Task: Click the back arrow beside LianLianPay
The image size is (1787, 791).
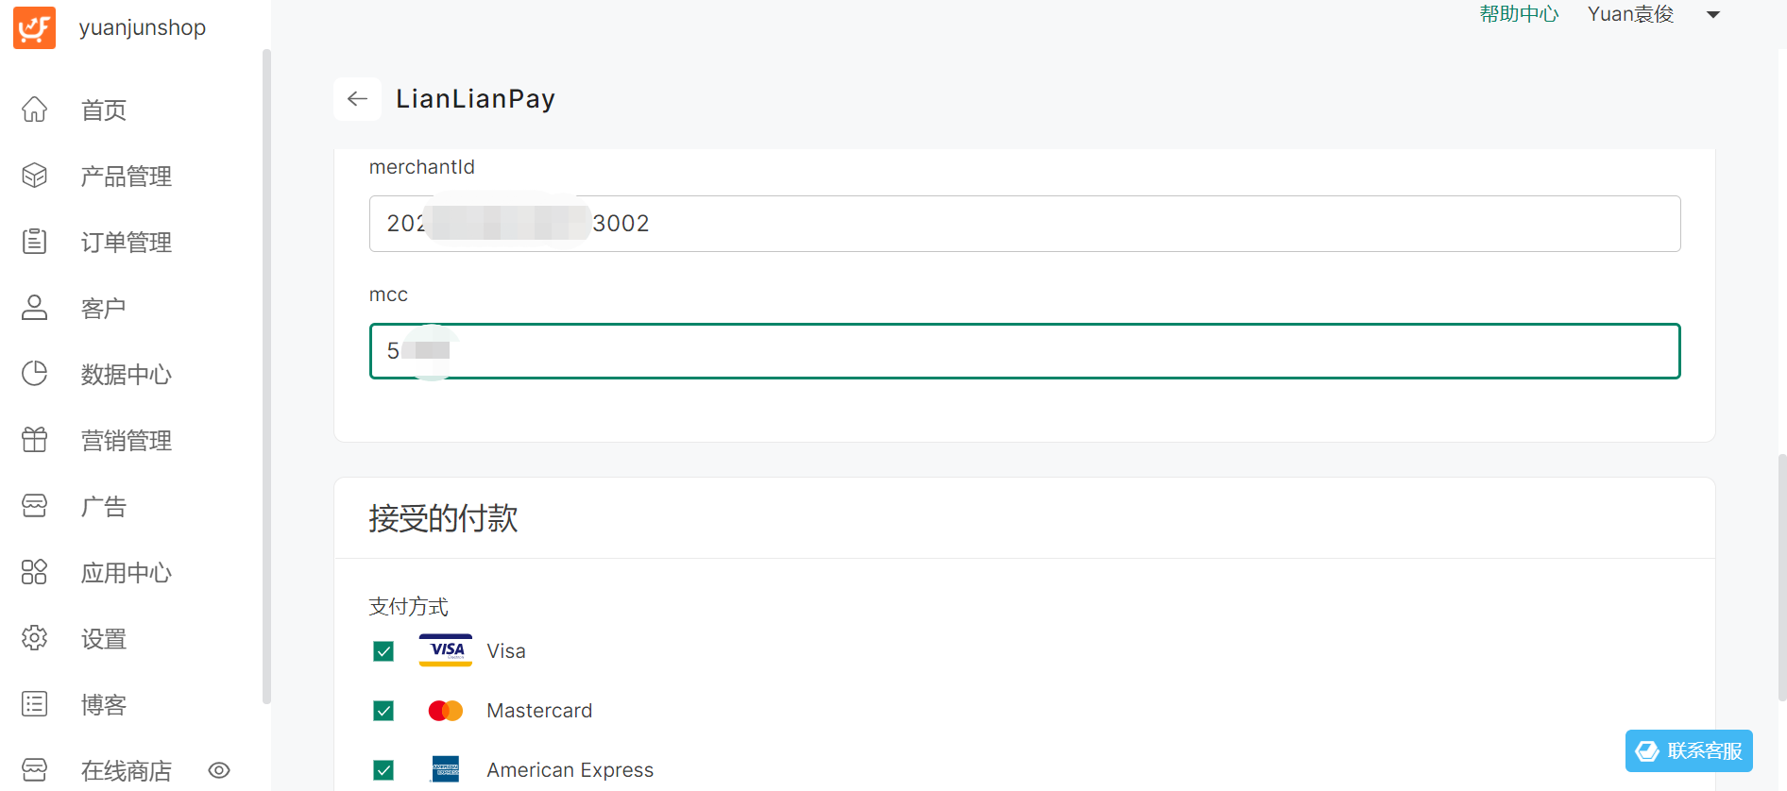Action: coord(357,99)
